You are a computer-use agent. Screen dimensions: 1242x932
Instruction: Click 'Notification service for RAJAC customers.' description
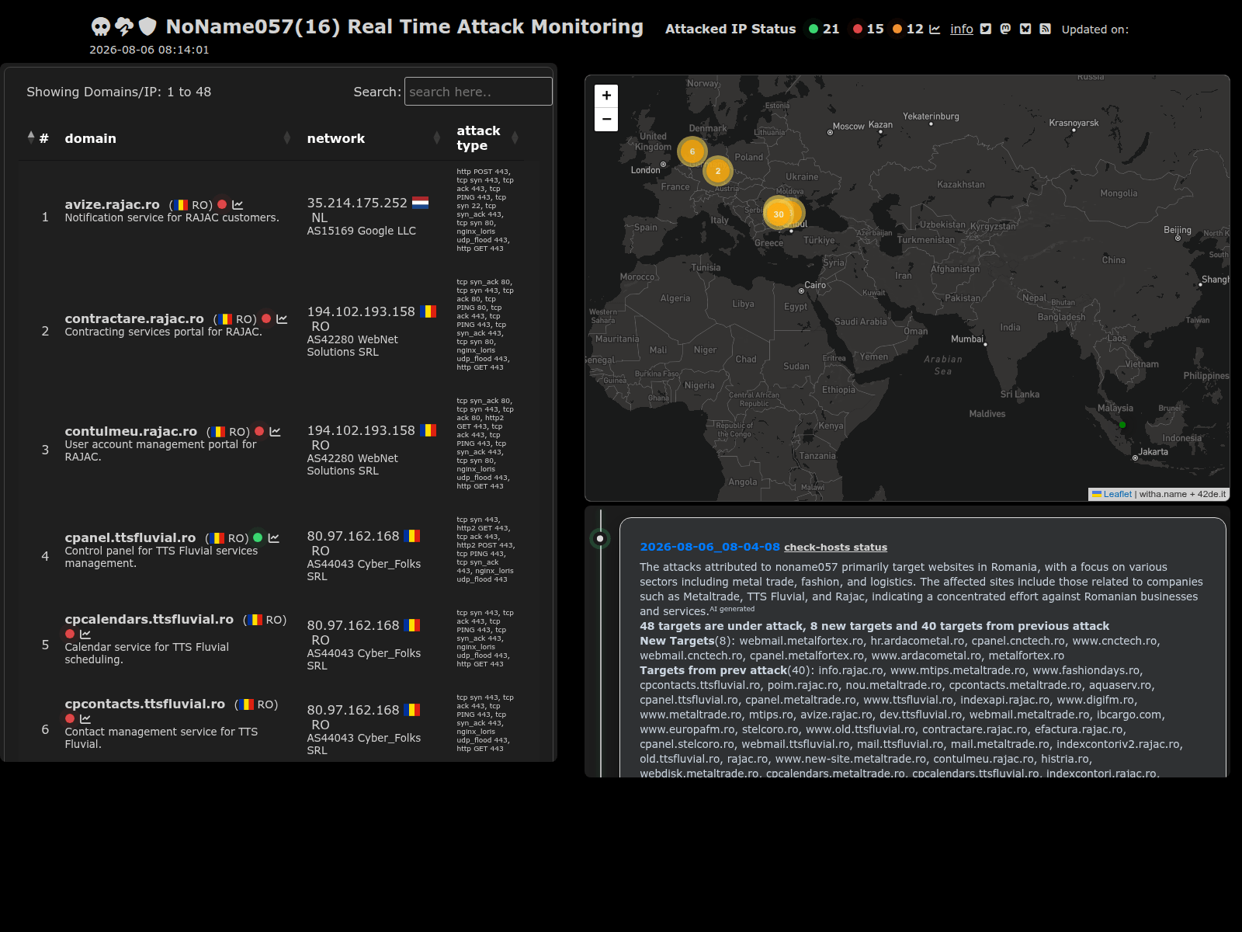click(x=172, y=217)
